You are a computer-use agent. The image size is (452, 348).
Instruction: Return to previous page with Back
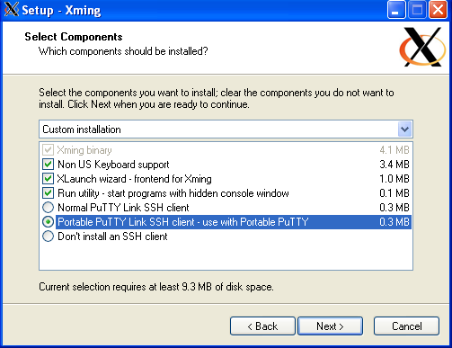coord(262,326)
